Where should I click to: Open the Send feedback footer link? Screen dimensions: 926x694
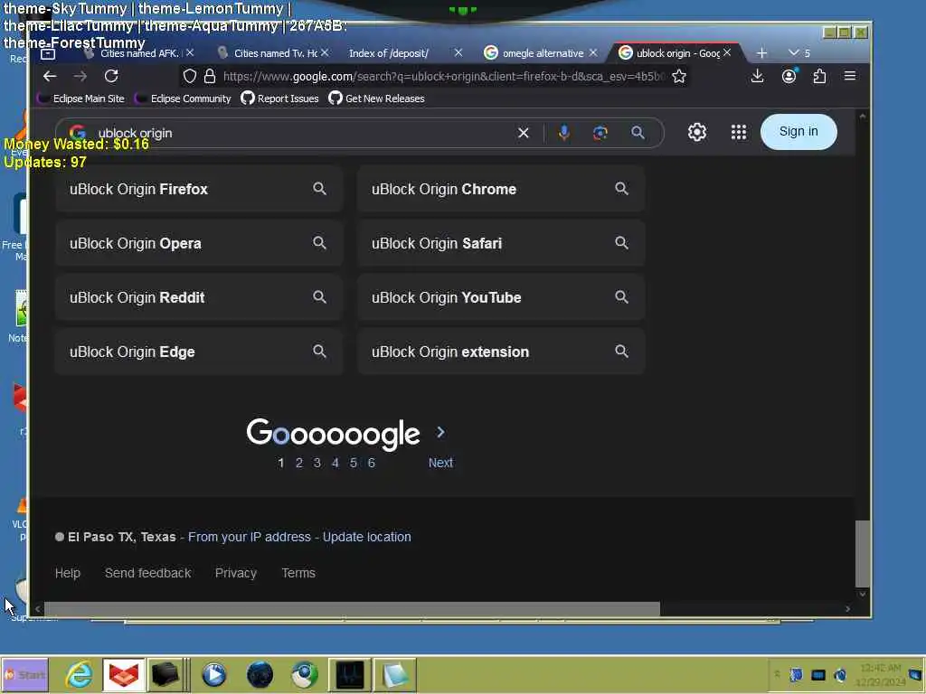click(x=147, y=573)
